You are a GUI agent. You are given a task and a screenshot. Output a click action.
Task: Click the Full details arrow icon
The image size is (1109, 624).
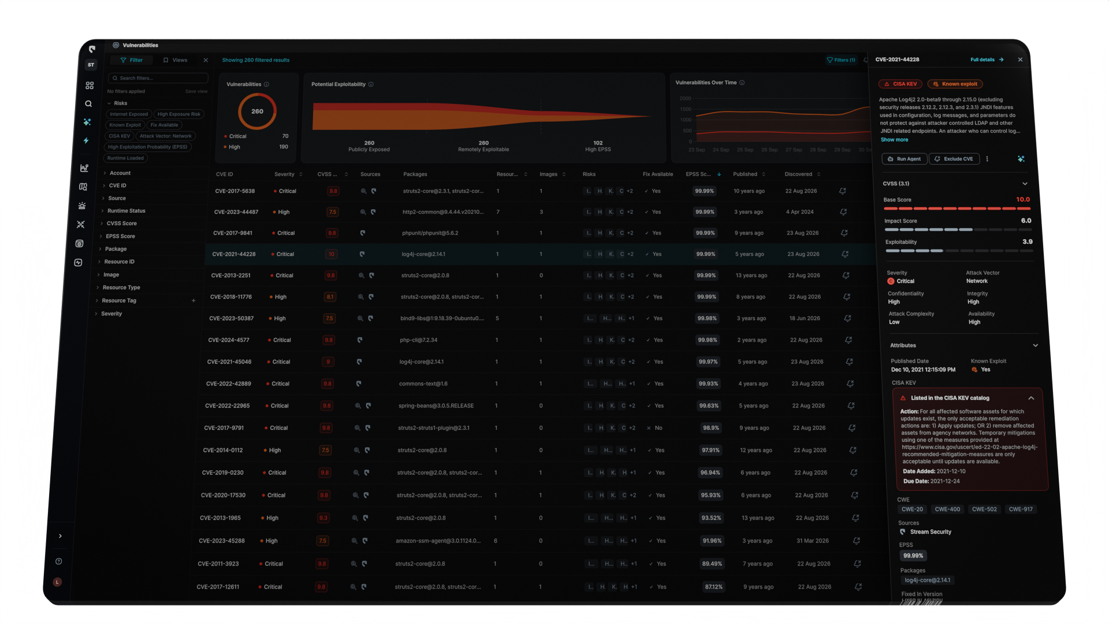click(x=1002, y=60)
